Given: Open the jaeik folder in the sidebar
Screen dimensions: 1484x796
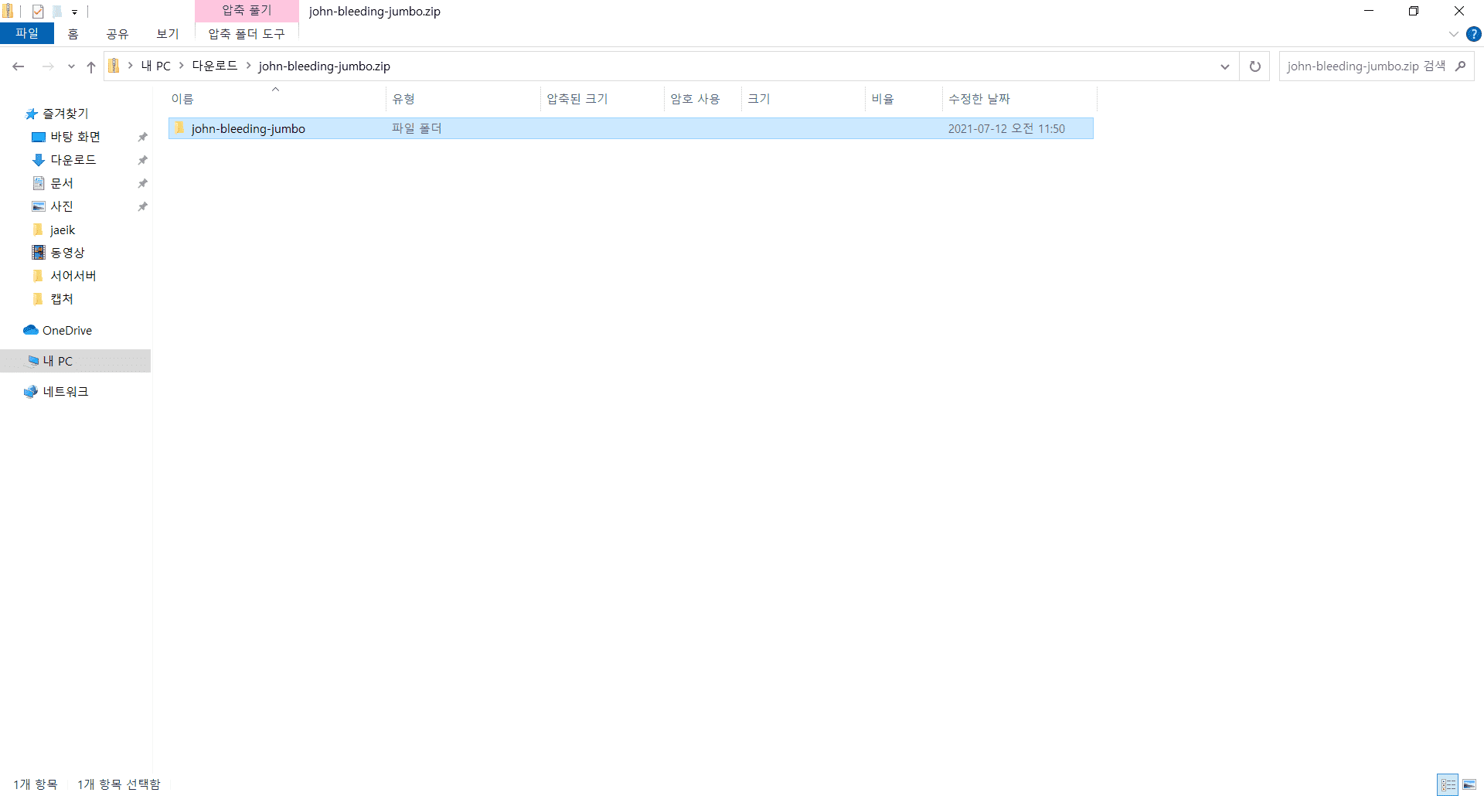Looking at the screenshot, I should pos(63,230).
